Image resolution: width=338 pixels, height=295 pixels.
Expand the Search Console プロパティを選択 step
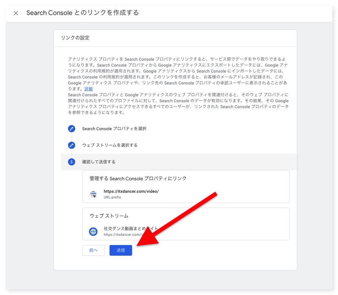pos(114,129)
